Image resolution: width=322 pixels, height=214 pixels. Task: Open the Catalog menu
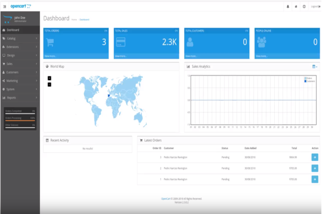20,38
